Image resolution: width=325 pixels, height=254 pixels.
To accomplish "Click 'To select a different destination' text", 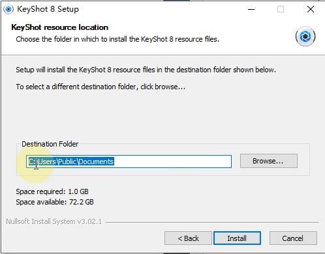I will tap(101, 87).
